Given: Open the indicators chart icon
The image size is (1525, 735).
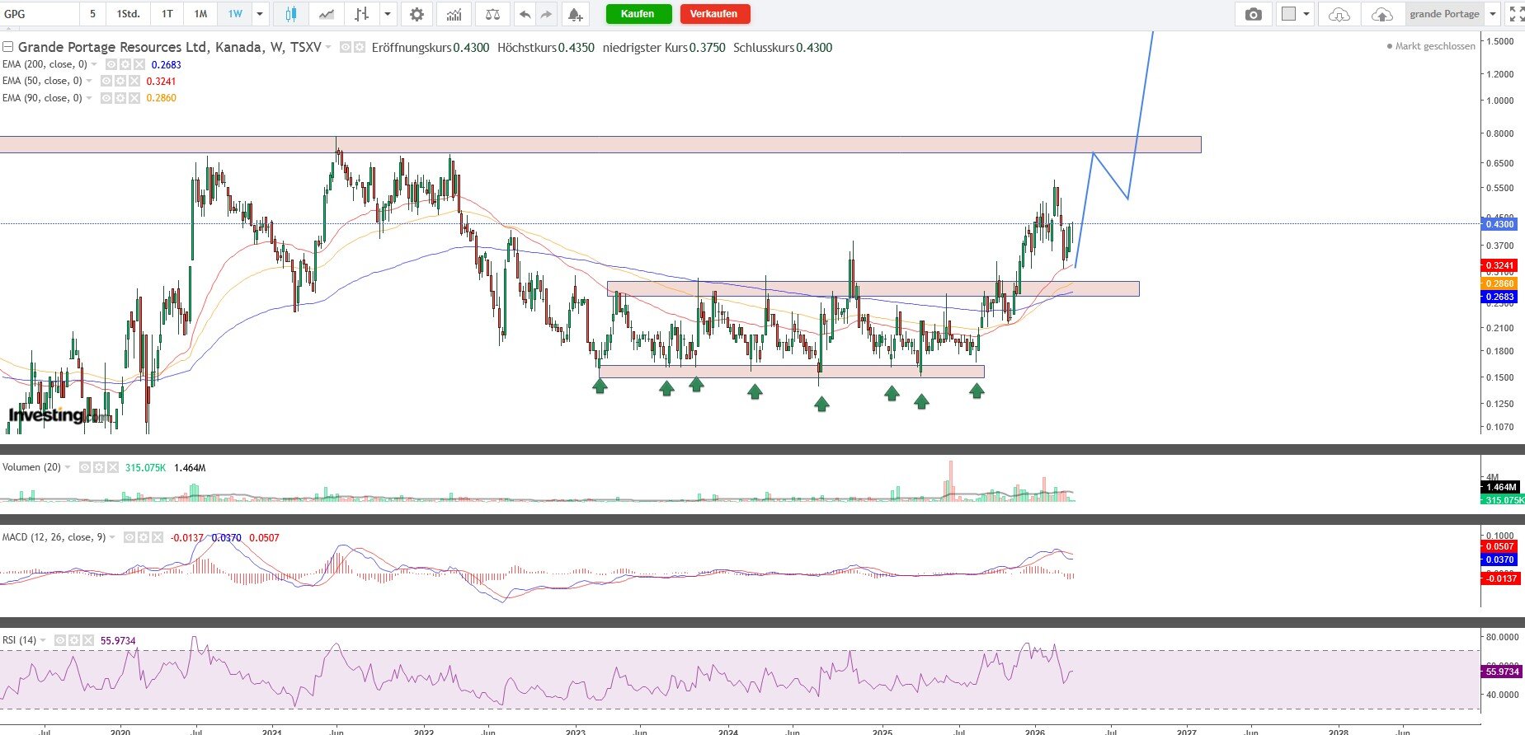Looking at the screenshot, I should pos(454,14).
